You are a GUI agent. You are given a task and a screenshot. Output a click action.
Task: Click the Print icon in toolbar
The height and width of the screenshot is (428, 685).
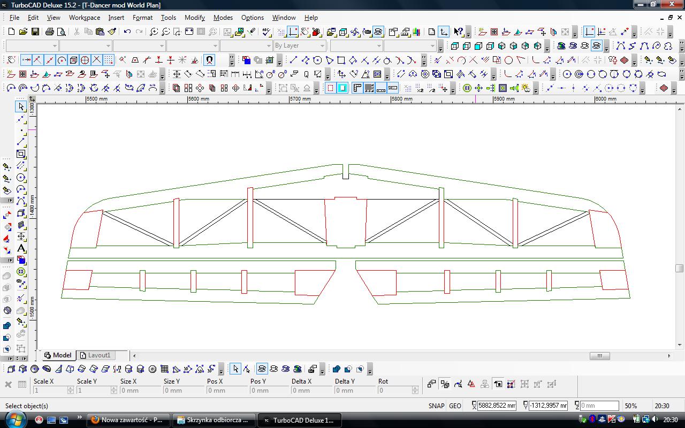click(50, 32)
